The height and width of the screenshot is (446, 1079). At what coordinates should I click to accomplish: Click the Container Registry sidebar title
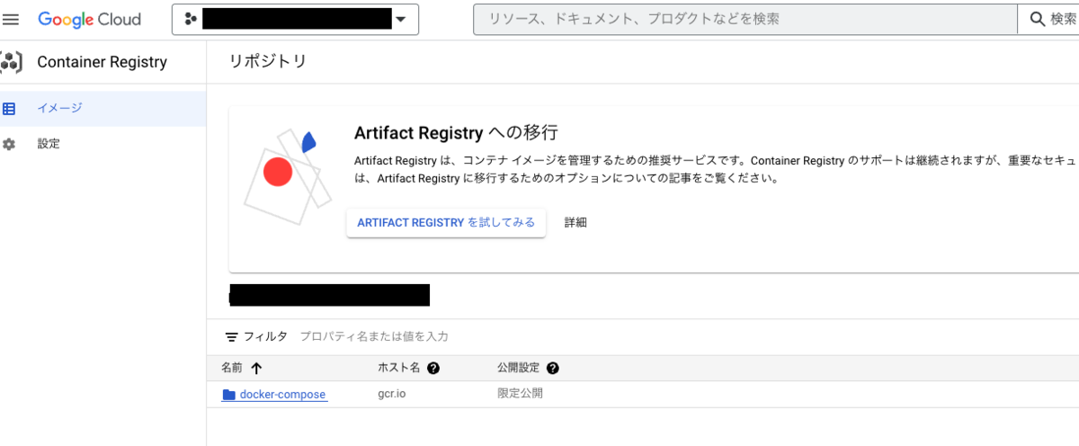click(x=102, y=62)
